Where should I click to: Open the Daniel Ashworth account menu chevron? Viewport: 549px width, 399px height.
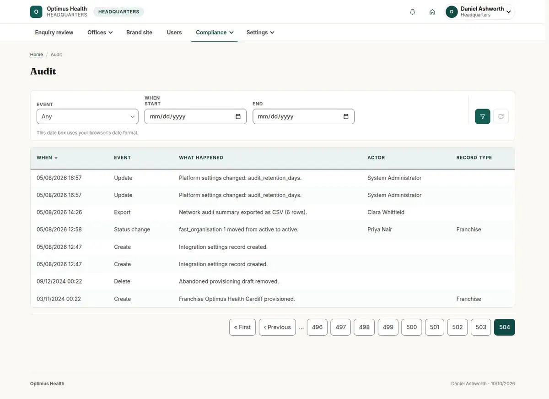[x=508, y=12]
